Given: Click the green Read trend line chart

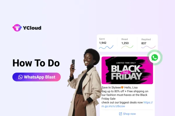Looking at the screenshot, I should [x=127, y=47].
